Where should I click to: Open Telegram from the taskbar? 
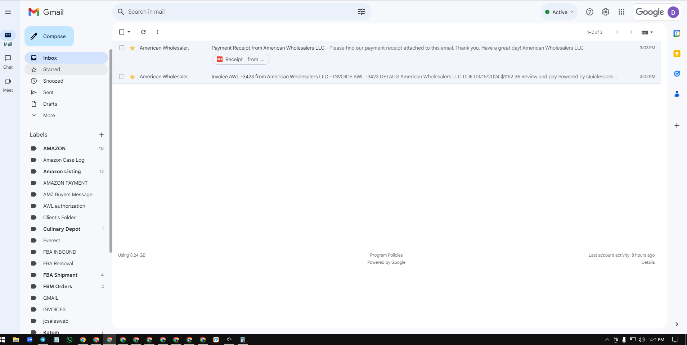click(x=43, y=340)
